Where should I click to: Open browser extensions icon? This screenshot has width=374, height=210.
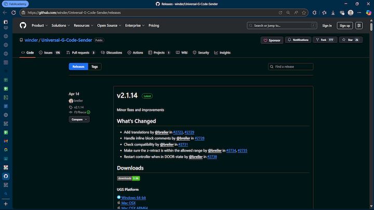click(315, 12)
